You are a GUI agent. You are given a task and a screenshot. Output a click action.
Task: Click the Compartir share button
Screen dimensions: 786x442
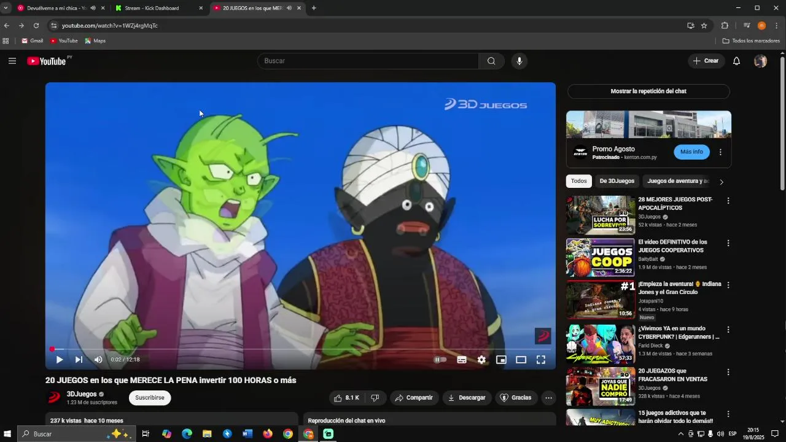coord(414,398)
